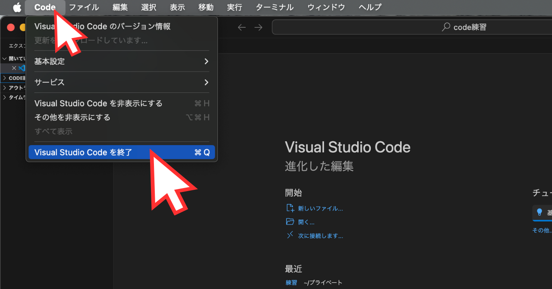Expand the アウトライン section
Image resolution: width=552 pixels, height=289 pixels.
point(5,88)
